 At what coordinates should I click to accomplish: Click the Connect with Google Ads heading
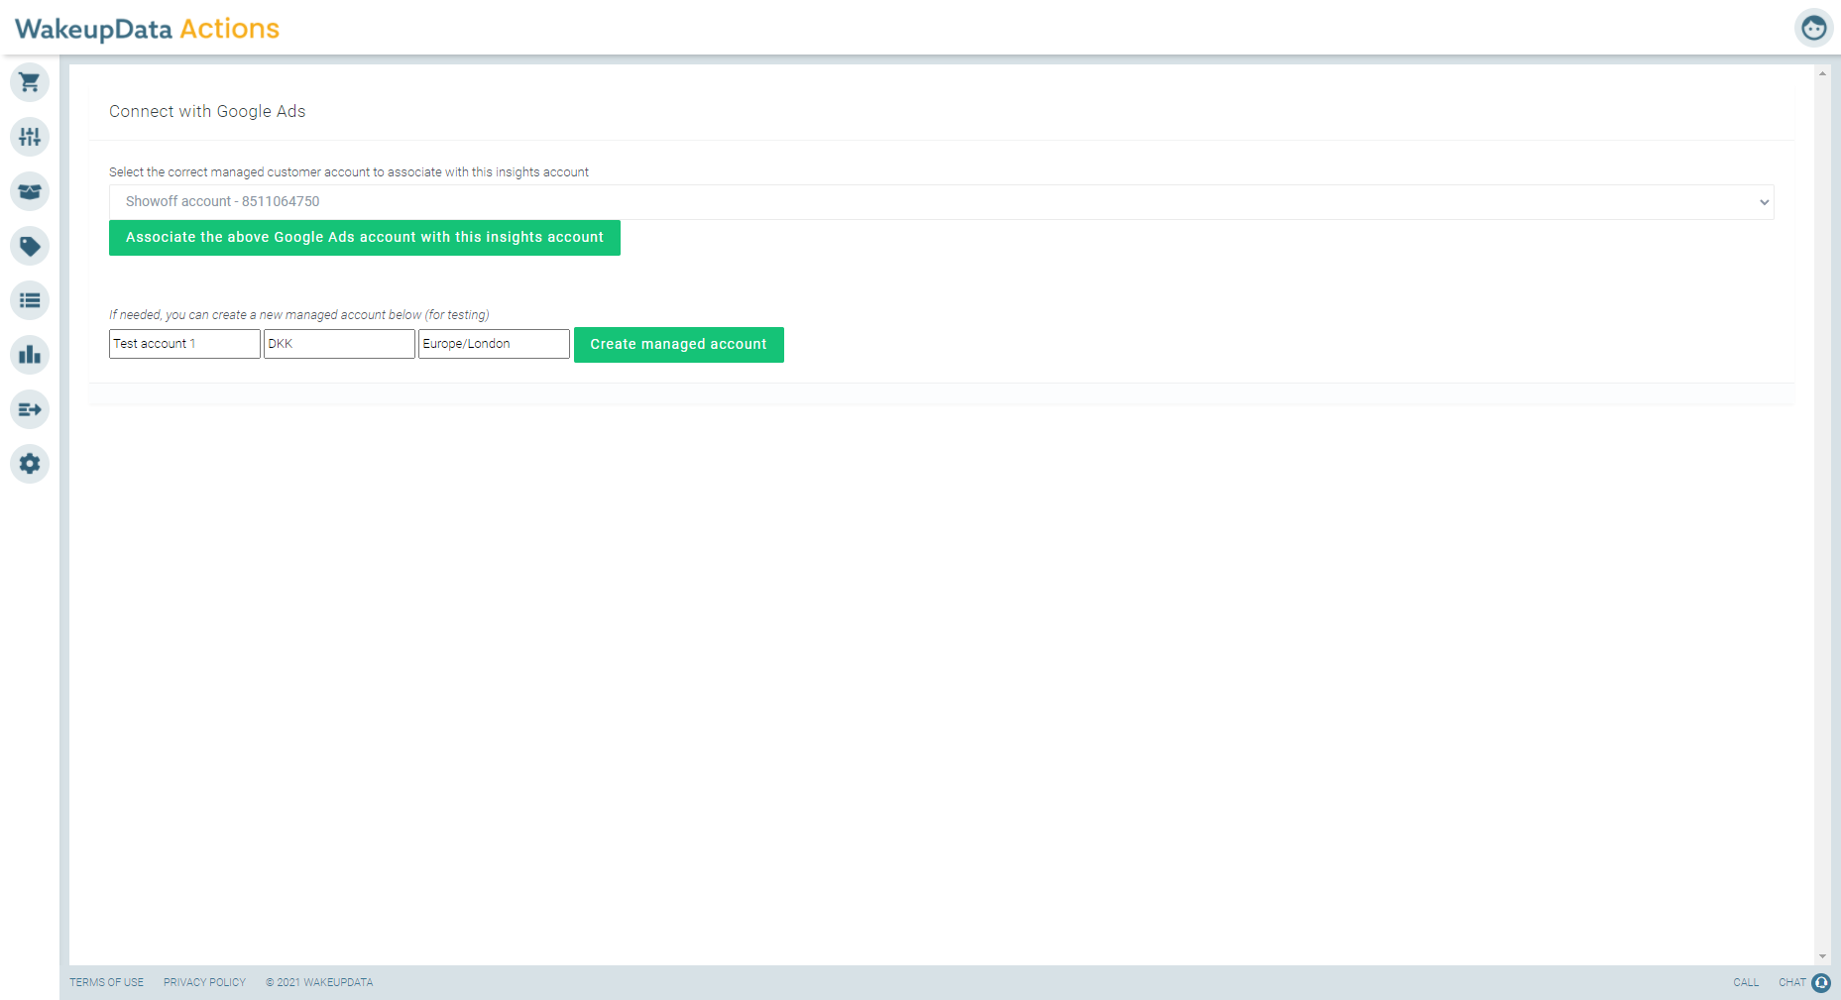[207, 111]
